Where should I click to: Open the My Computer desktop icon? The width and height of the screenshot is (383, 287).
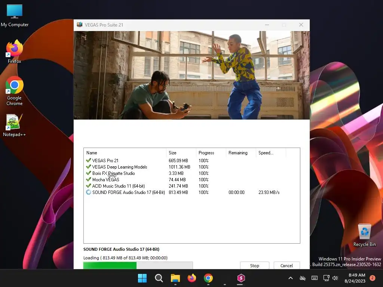point(15,16)
